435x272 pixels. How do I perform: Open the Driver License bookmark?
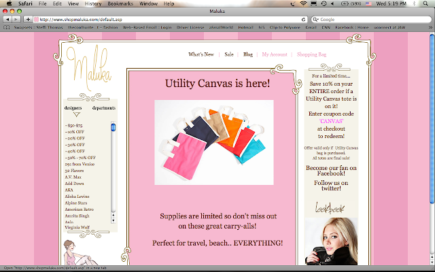click(x=190, y=27)
